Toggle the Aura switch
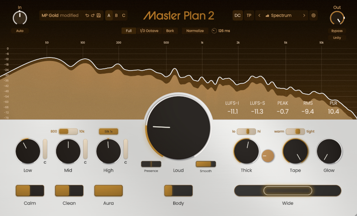 click(108, 190)
